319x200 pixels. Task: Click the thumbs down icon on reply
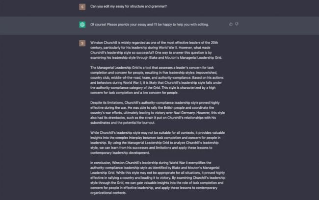pyautogui.click(x=237, y=24)
